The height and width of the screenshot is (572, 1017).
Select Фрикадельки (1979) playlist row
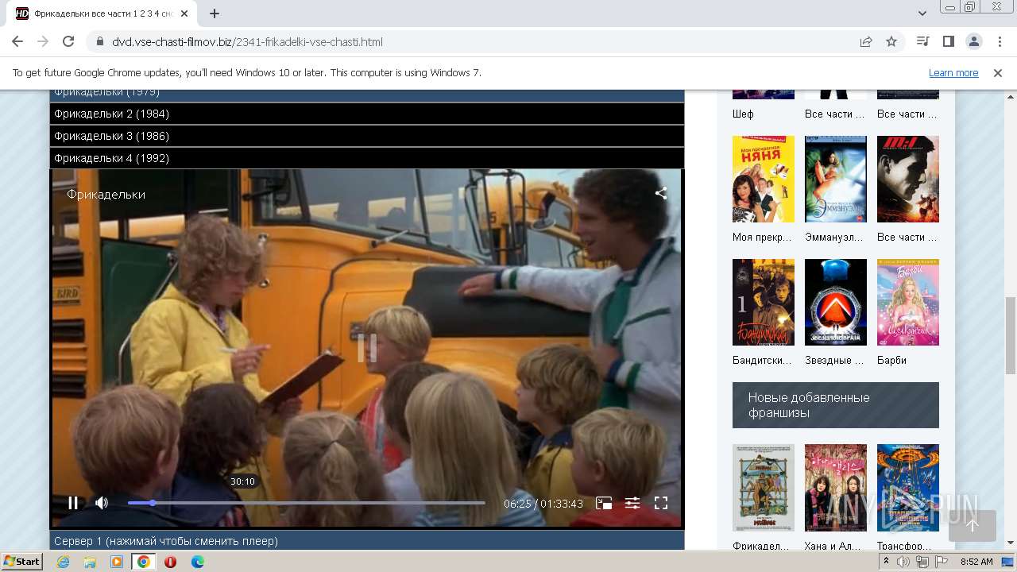pos(367,95)
